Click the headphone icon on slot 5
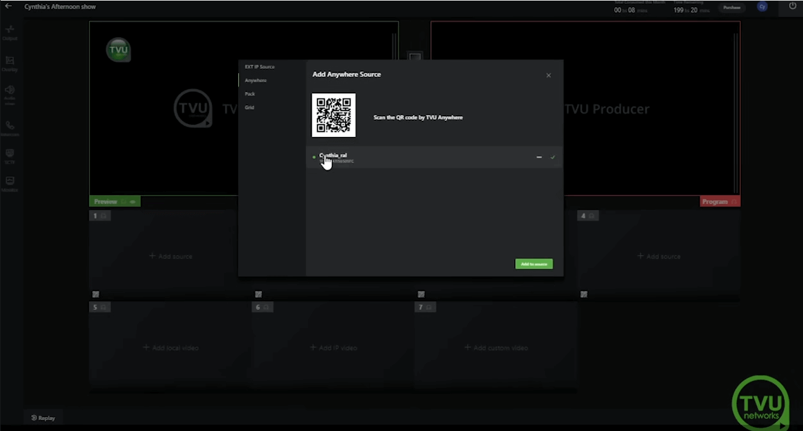Screen dimensions: 803x431 tap(104, 308)
